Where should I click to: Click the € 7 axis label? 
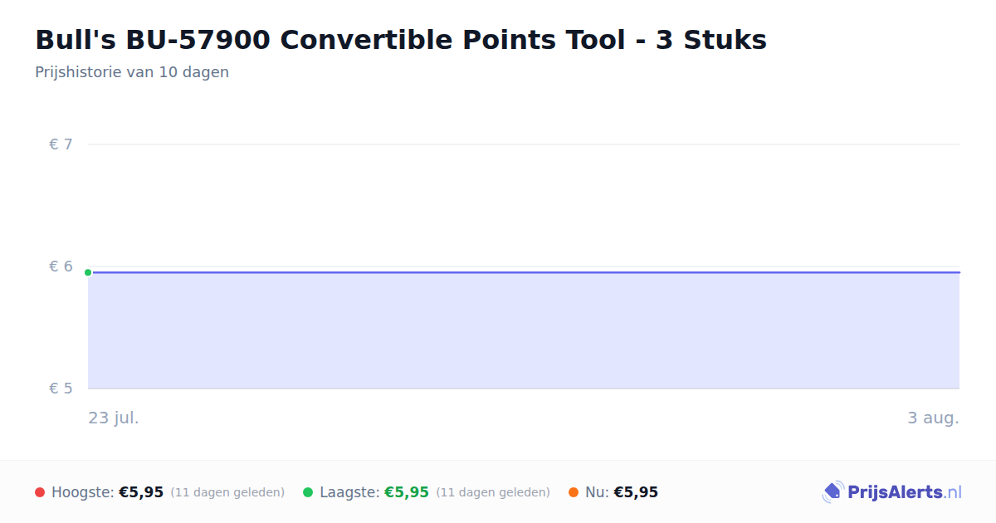61,144
